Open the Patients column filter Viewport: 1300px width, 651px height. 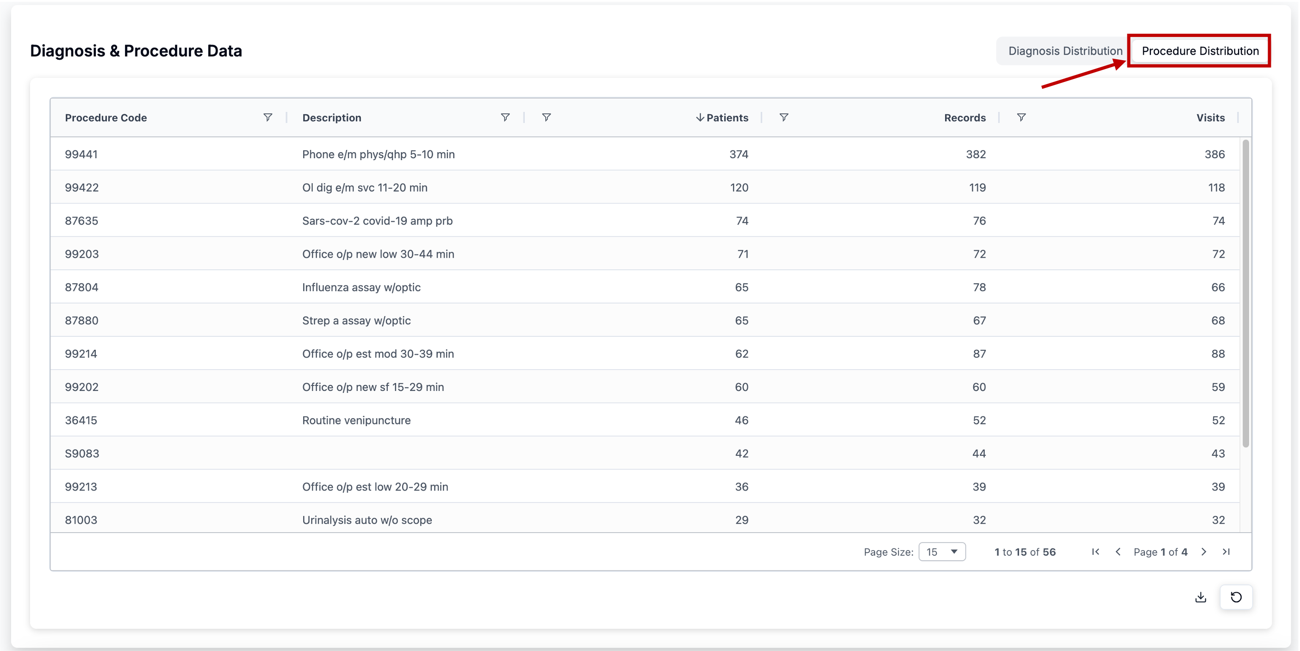(x=547, y=118)
